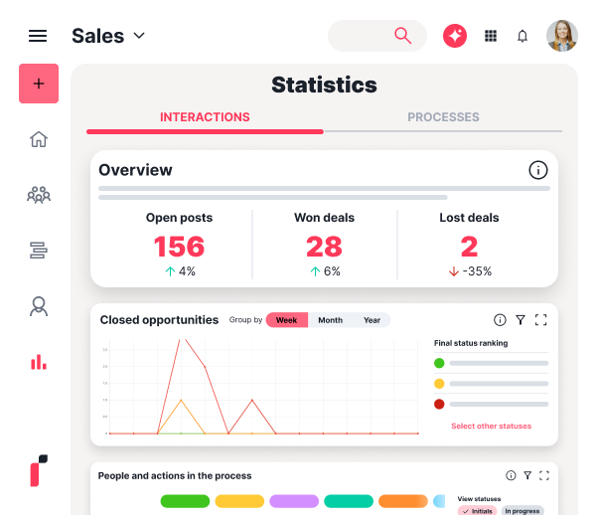Screen dimensions: 598x523
Task: Open the statistics bar chart icon
Action: pyautogui.click(x=39, y=362)
